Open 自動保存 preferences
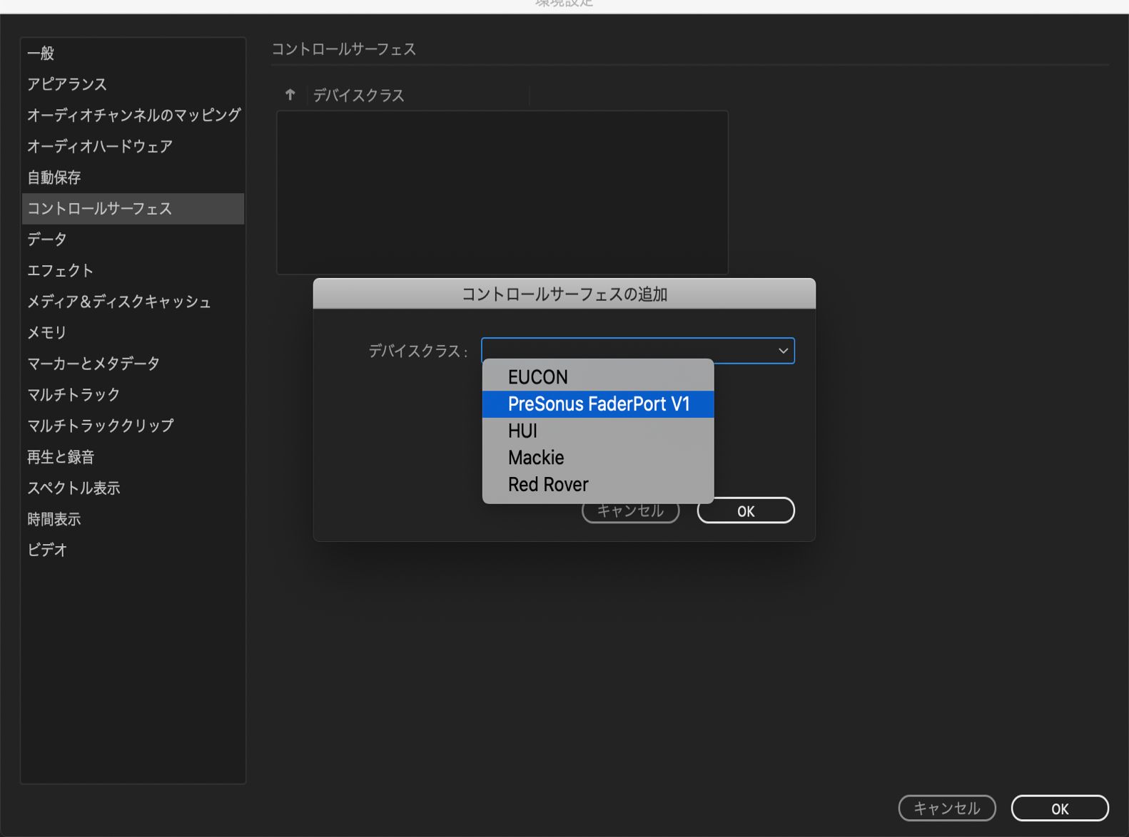Viewport: 1129px width, 837px height. [x=133, y=178]
